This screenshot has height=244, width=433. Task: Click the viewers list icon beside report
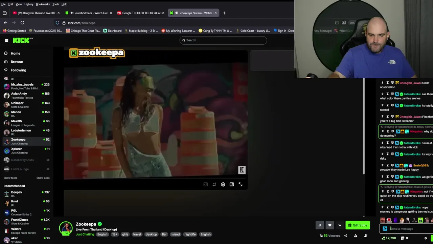pyautogui.click(x=365, y=236)
